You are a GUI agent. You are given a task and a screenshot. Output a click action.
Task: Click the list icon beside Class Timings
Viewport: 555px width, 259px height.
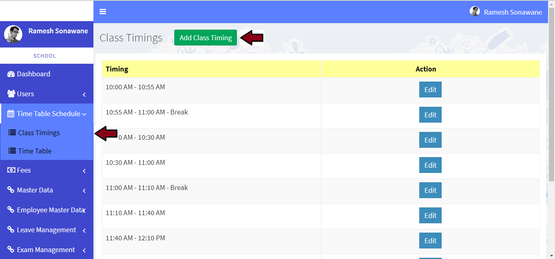[x=12, y=133]
